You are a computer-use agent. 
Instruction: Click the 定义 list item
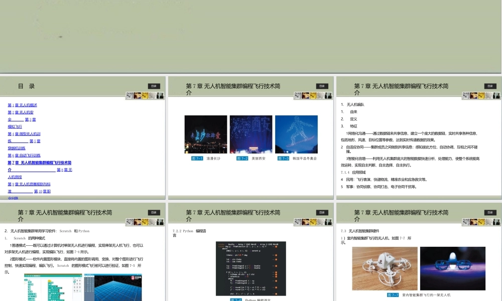(353, 119)
